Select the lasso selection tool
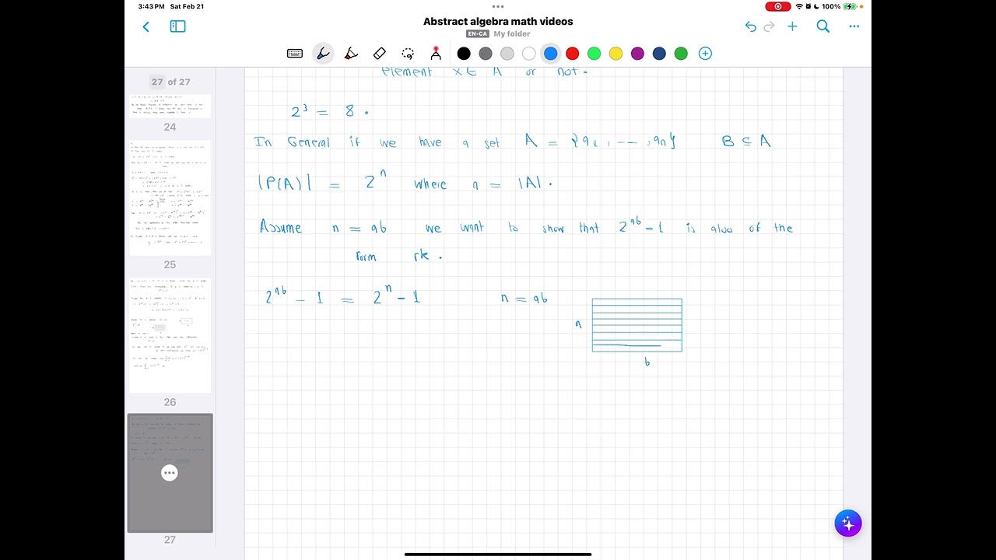The height and width of the screenshot is (560, 996). pos(408,54)
